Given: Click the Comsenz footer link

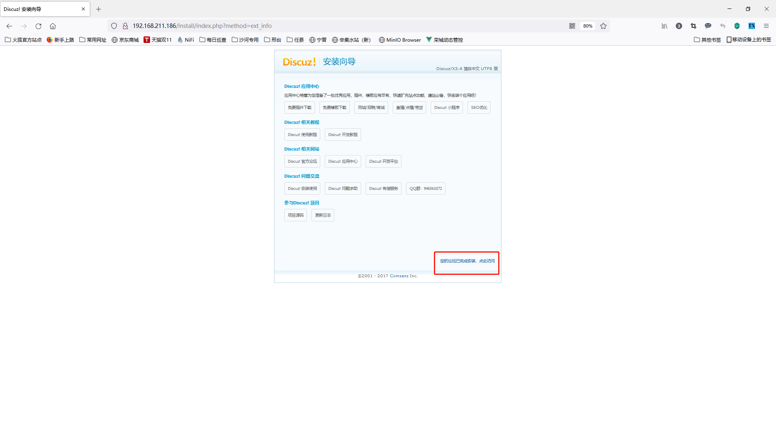Looking at the screenshot, I should (399, 276).
